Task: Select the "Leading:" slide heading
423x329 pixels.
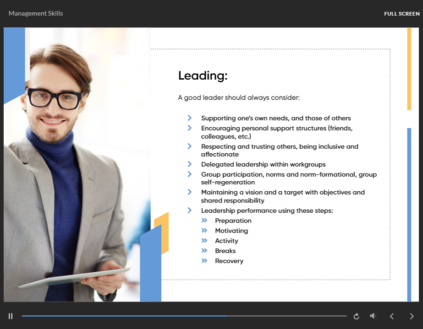Action: (x=203, y=76)
